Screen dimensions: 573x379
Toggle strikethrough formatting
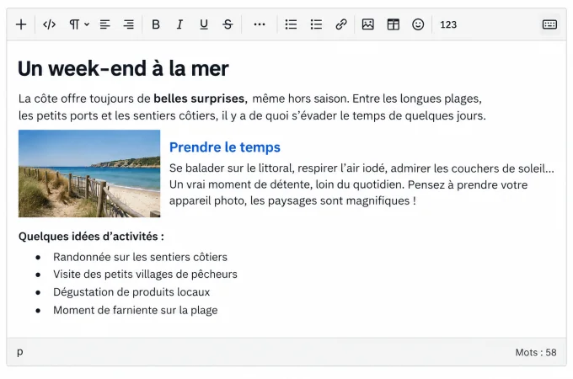[x=228, y=24]
